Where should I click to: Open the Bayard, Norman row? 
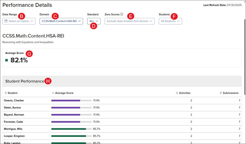(x=14, y=115)
